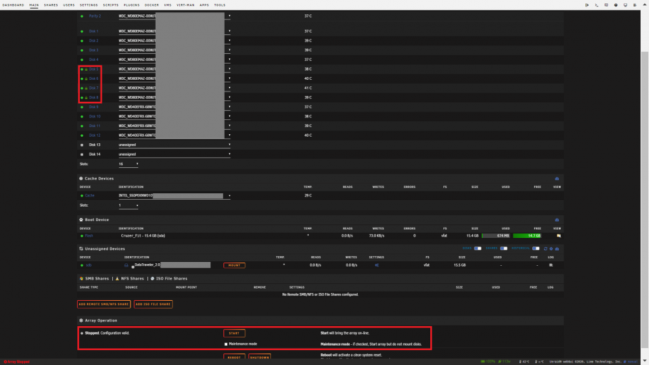Open the cache Slots 1 dropdown
This screenshot has width=649, height=365.
click(x=129, y=206)
